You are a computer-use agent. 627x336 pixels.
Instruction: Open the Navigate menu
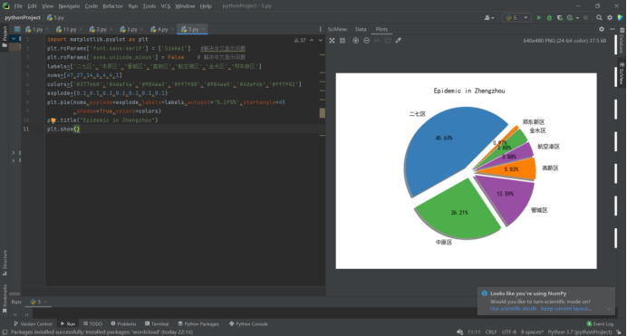69,6
